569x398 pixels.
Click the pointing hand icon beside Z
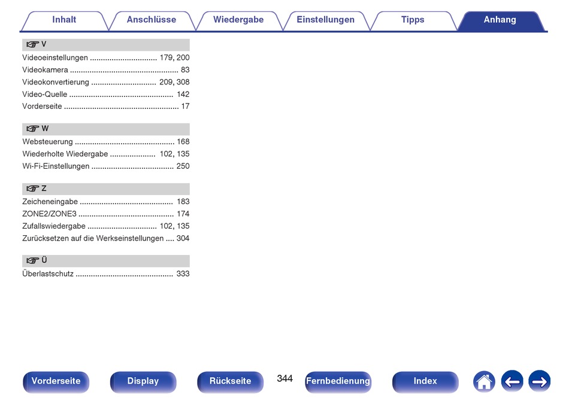click(x=32, y=189)
